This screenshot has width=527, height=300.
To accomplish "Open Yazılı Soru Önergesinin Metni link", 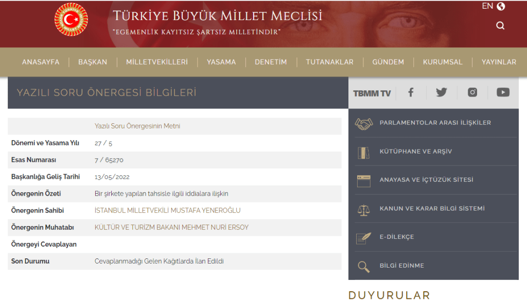I will coord(137,126).
